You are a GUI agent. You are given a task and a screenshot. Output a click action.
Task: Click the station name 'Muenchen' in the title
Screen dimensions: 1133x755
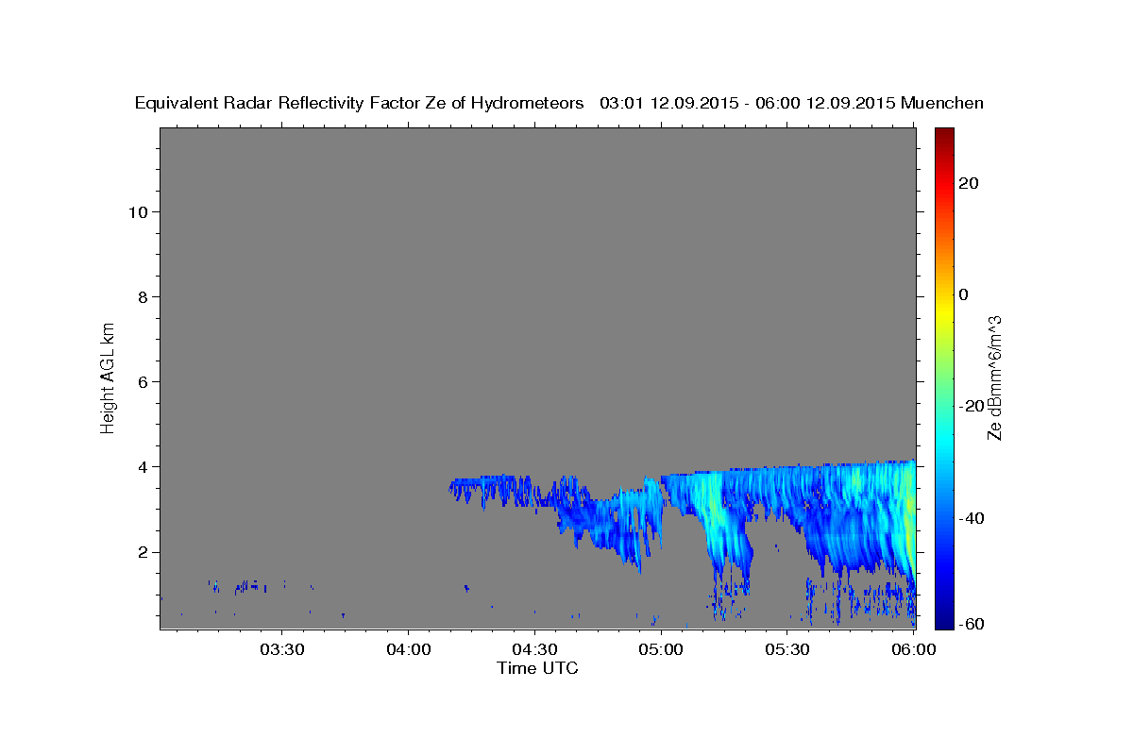943,103
